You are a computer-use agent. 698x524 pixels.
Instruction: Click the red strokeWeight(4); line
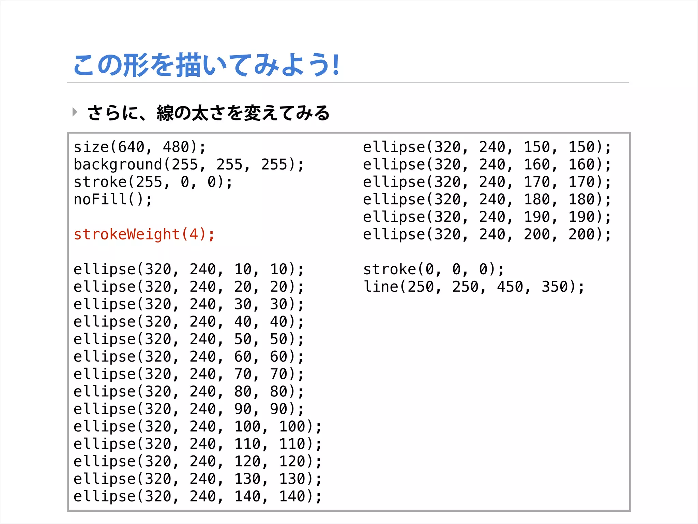tap(144, 234)
